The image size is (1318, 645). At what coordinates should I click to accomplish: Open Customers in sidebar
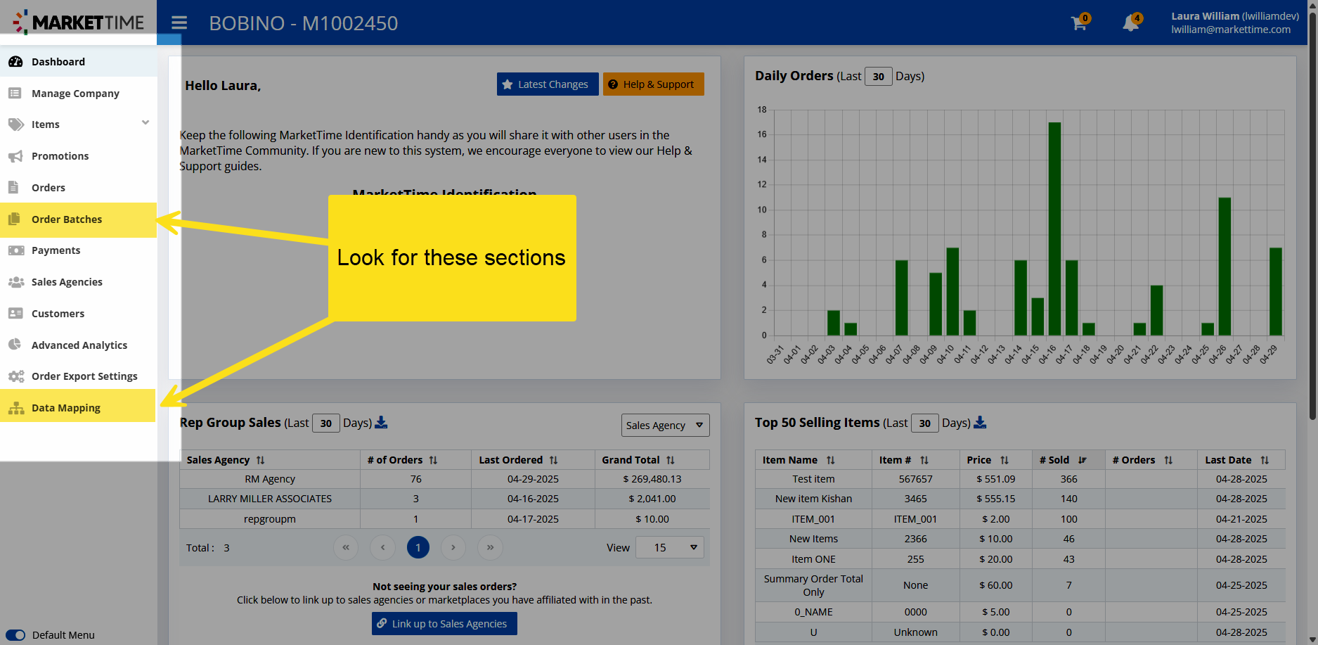point(58,314)
